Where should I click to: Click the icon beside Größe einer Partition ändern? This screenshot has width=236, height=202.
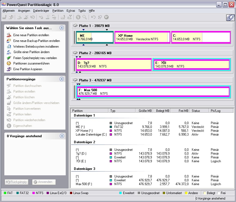pyautogui.click(x=9, y=52)
